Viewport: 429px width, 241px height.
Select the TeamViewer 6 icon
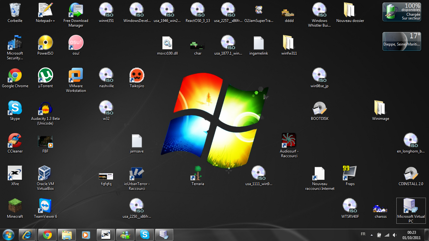(x=45, y=206)
